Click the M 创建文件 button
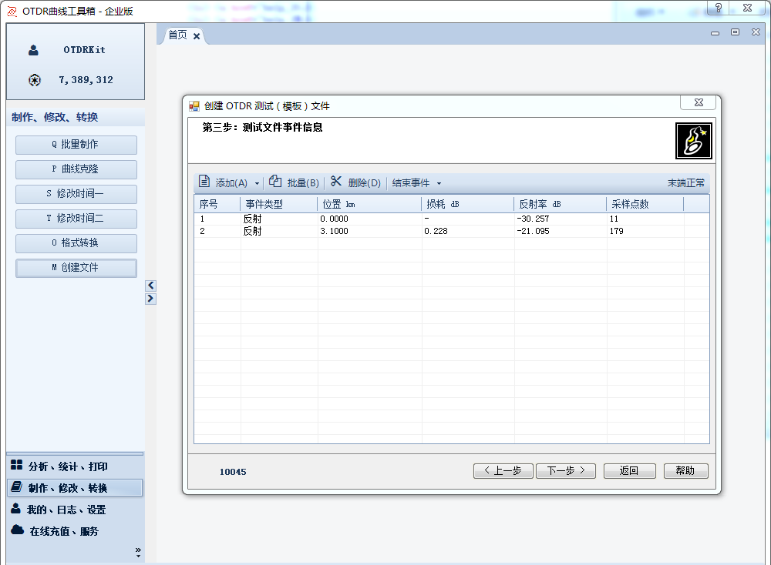Image resolution: width=771 pixels, height=565 pixels. (76, 268)
